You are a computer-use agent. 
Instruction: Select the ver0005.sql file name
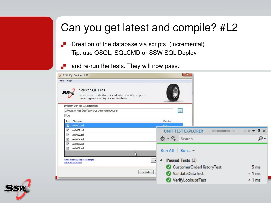click(x=78, y=144)
